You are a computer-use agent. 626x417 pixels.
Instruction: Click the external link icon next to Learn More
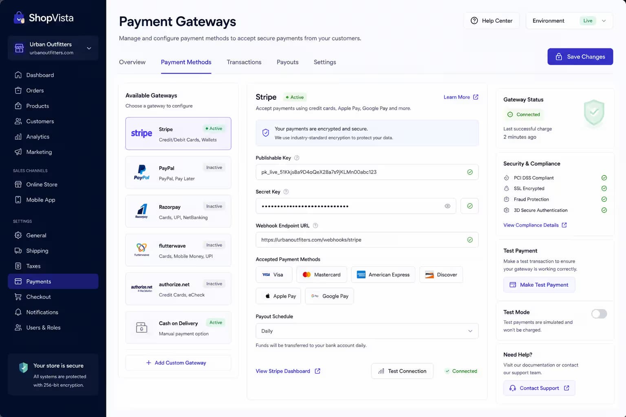point(476,97)
